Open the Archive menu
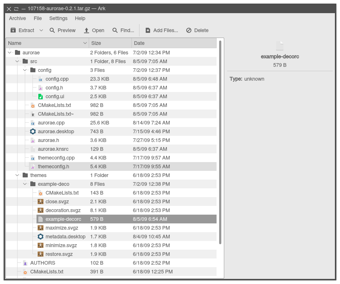 pyautogui.click(x=18, y=18)
